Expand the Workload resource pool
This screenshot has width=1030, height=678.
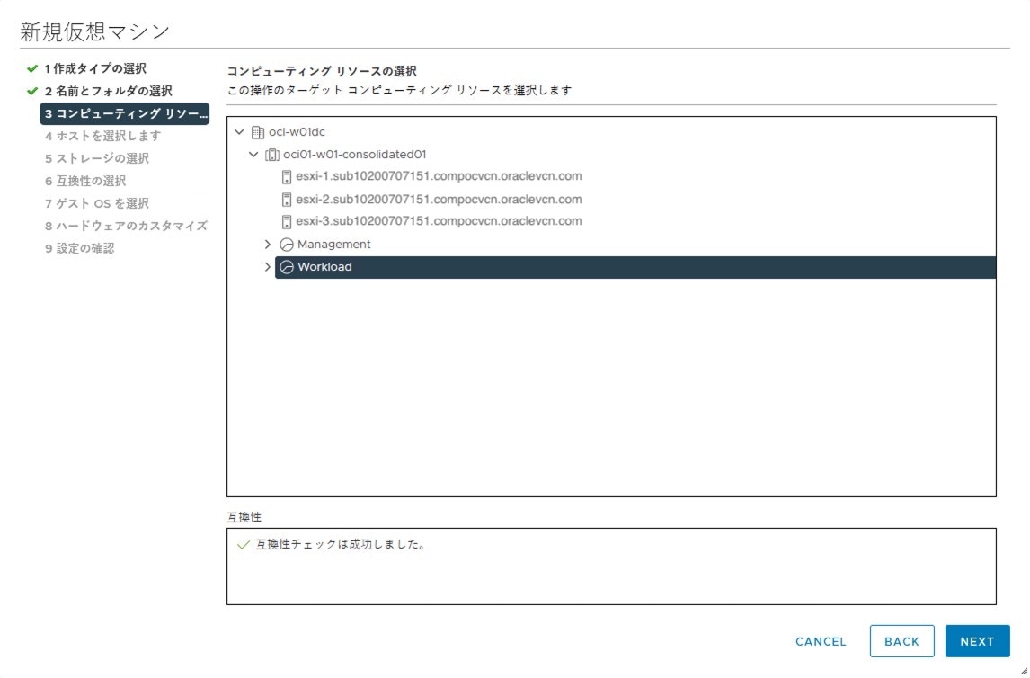pyautogui.click(x=267, y=267)
